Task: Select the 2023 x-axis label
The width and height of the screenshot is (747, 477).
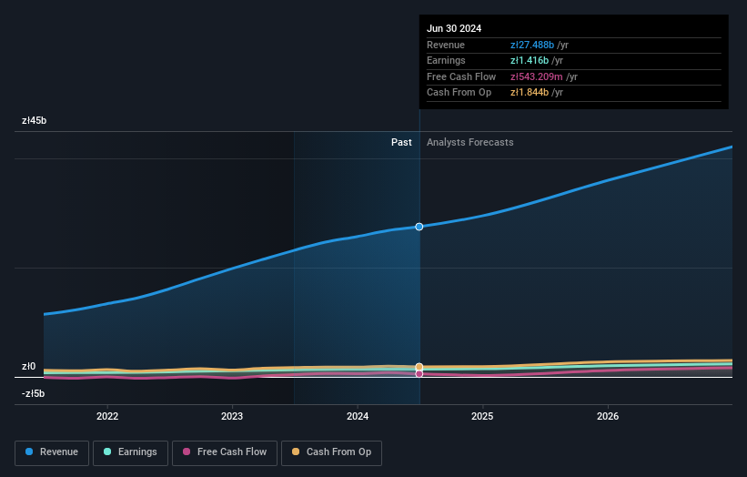Action: click(232, 416)
